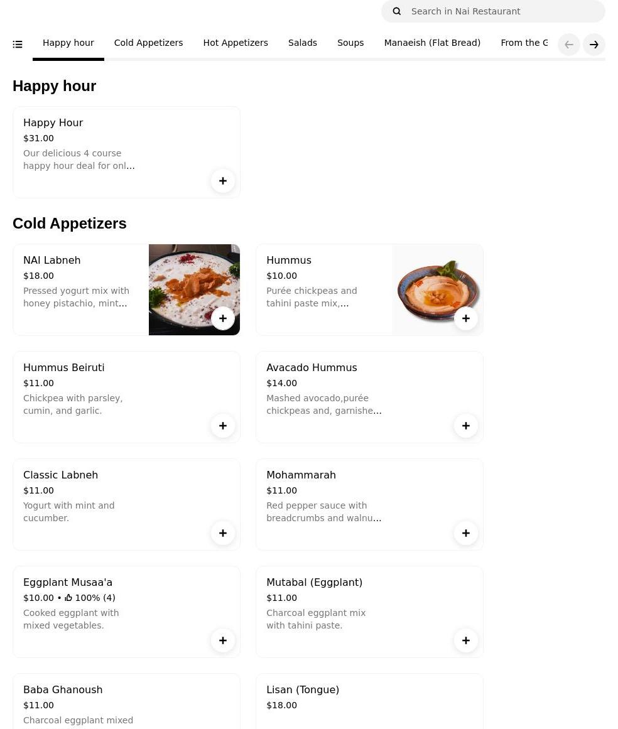Open the menu category list icon
This screenshot has width=618, height=729.
(x=18, y=45)
